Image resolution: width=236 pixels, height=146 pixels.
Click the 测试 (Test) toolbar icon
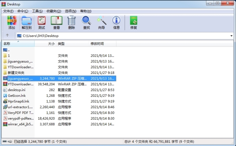41,20
